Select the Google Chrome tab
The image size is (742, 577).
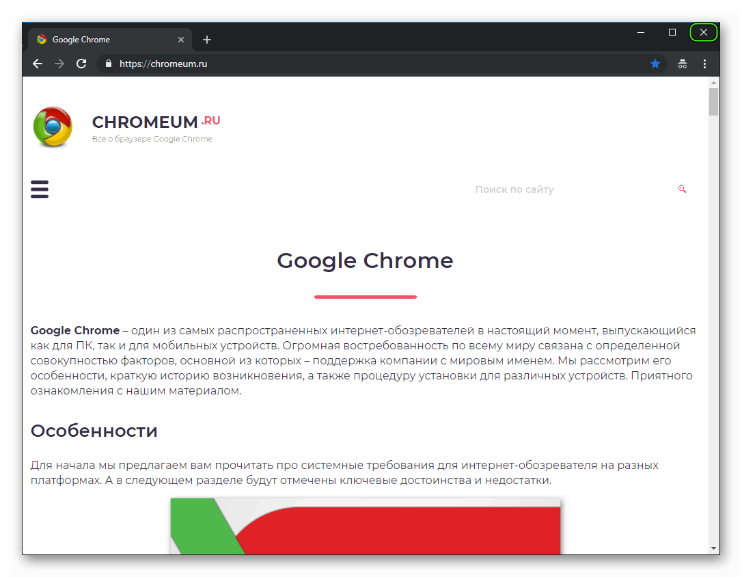102,40
